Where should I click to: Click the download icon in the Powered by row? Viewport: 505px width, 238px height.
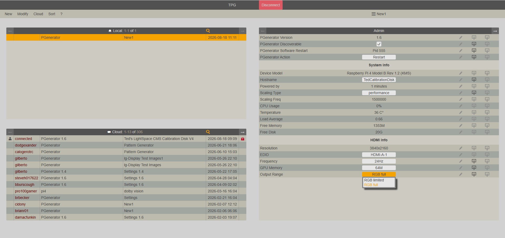(x=487, y=86)
